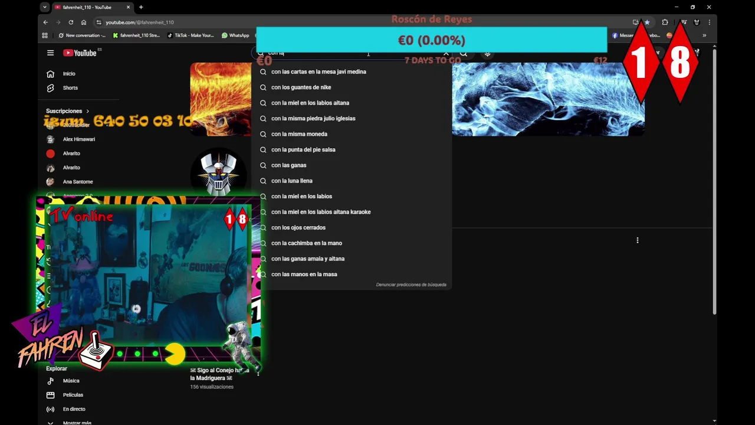This screenshot has width=755, height=425.
Task: Show more bookmarks with the double chevron
Action: (704, 35)
